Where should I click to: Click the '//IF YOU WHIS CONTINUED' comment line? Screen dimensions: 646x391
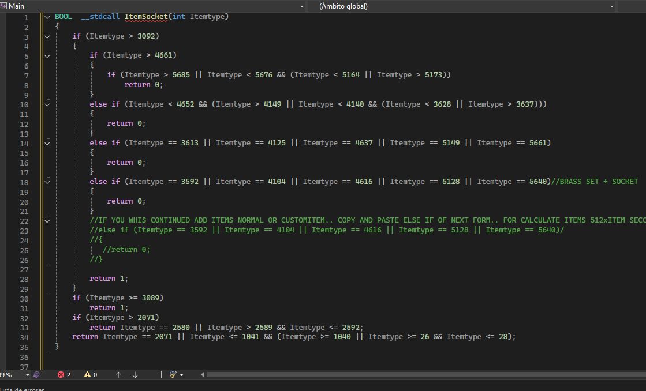click(x=368, y=220)
